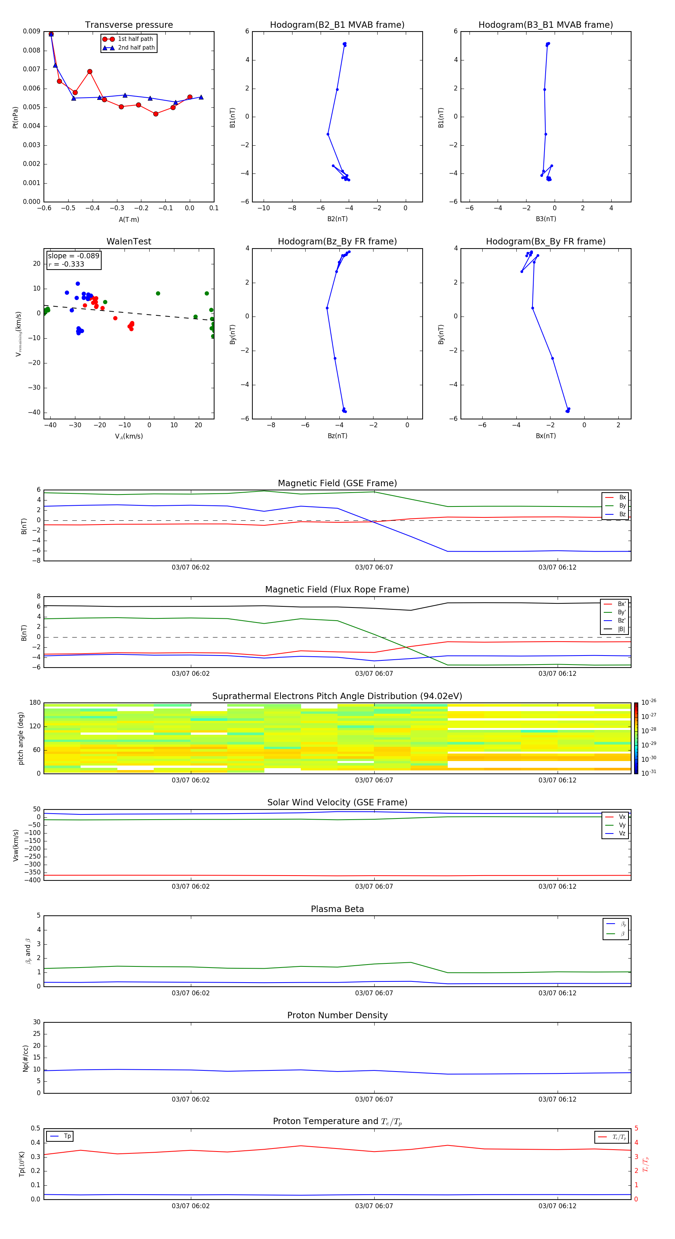Click 'By' in GSE magnetic field legend
The height and width of the screenshot is (1239, 675).
click(622, 505)
